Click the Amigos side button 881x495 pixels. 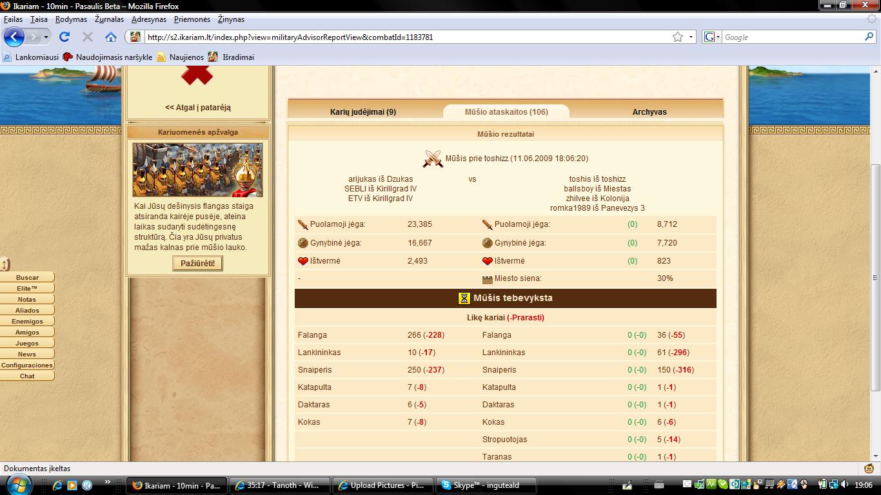27,332
